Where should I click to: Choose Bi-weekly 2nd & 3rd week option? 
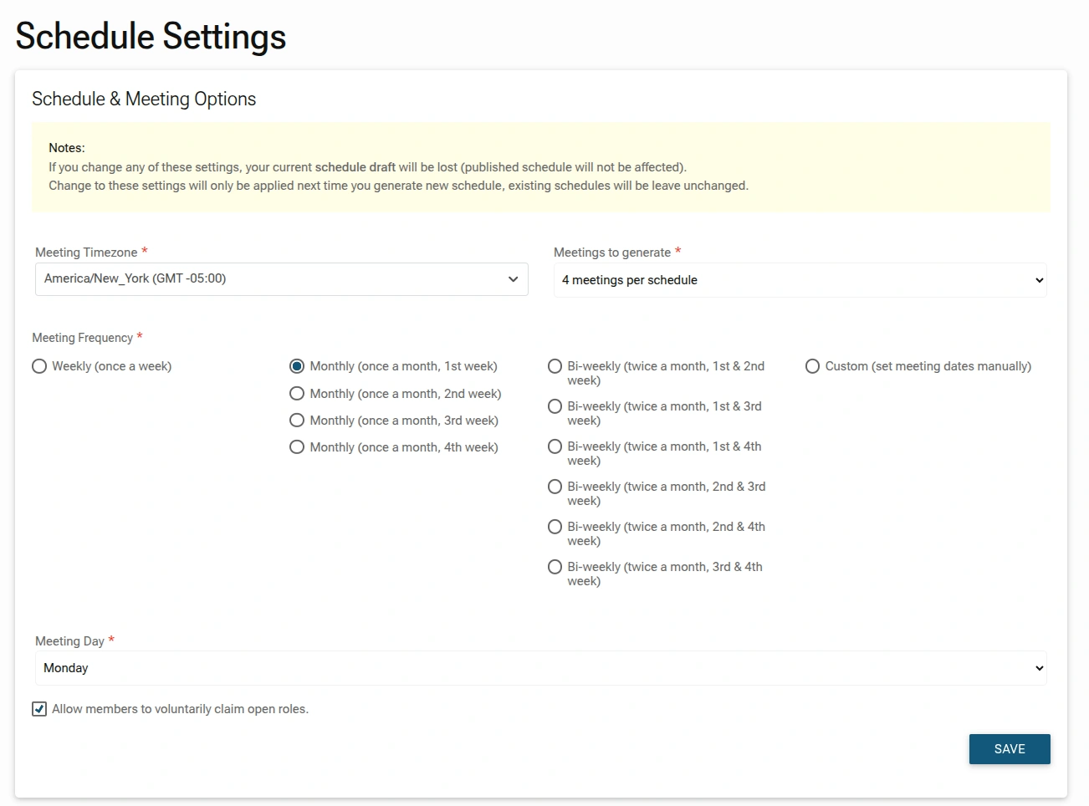tap(555, 487)
